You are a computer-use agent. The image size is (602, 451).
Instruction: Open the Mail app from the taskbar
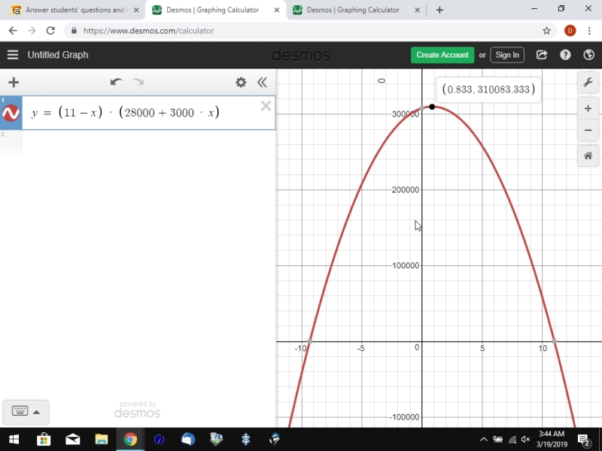coord(72,439)
